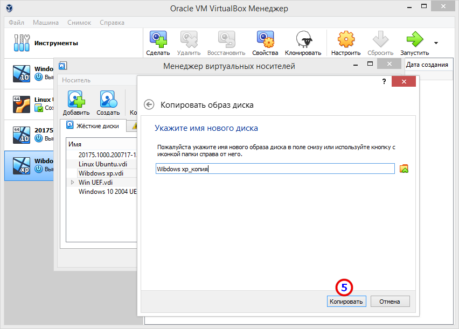The height and width of the screenshot is (329, 459).
Task: Click the Отмена button
Action: pos(390,302)
